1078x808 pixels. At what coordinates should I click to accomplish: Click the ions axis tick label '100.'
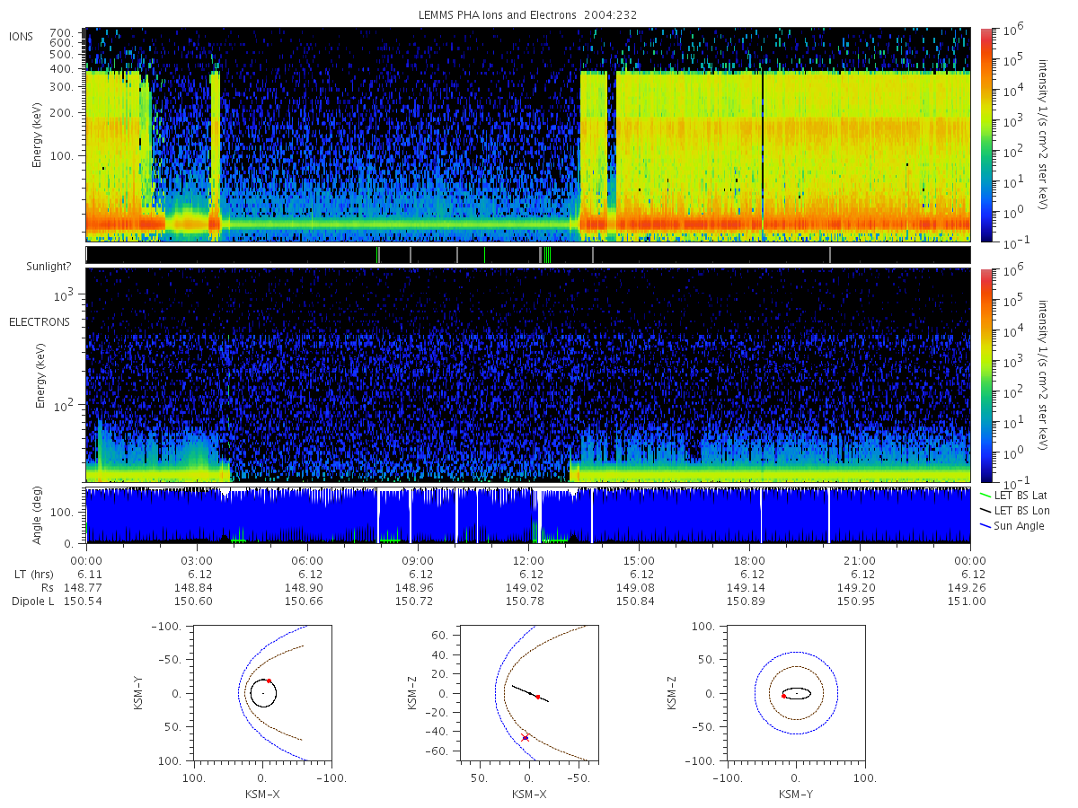tap(64, 156)
